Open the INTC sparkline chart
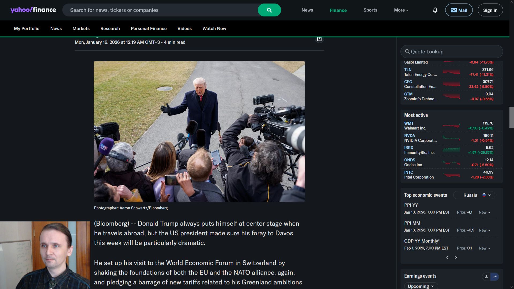Image resolution: width=514 pixels, height=289 pixels. pos(451,175)
